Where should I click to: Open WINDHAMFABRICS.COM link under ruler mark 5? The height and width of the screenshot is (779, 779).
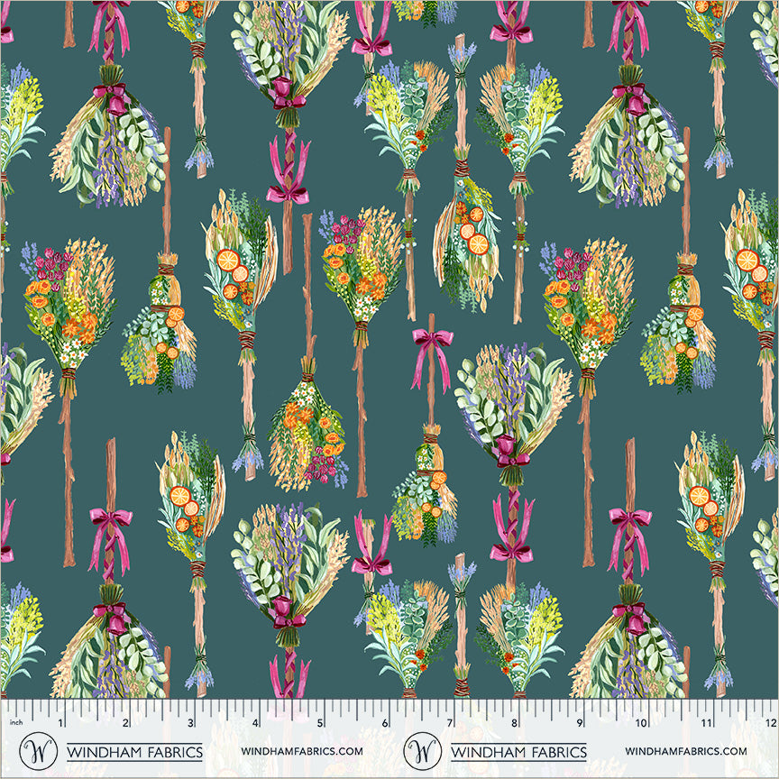[302, 751]
